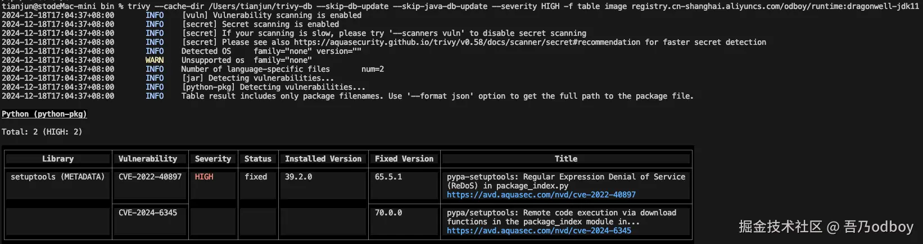Click the Python (python-pkg) heading

click(44, 114)
